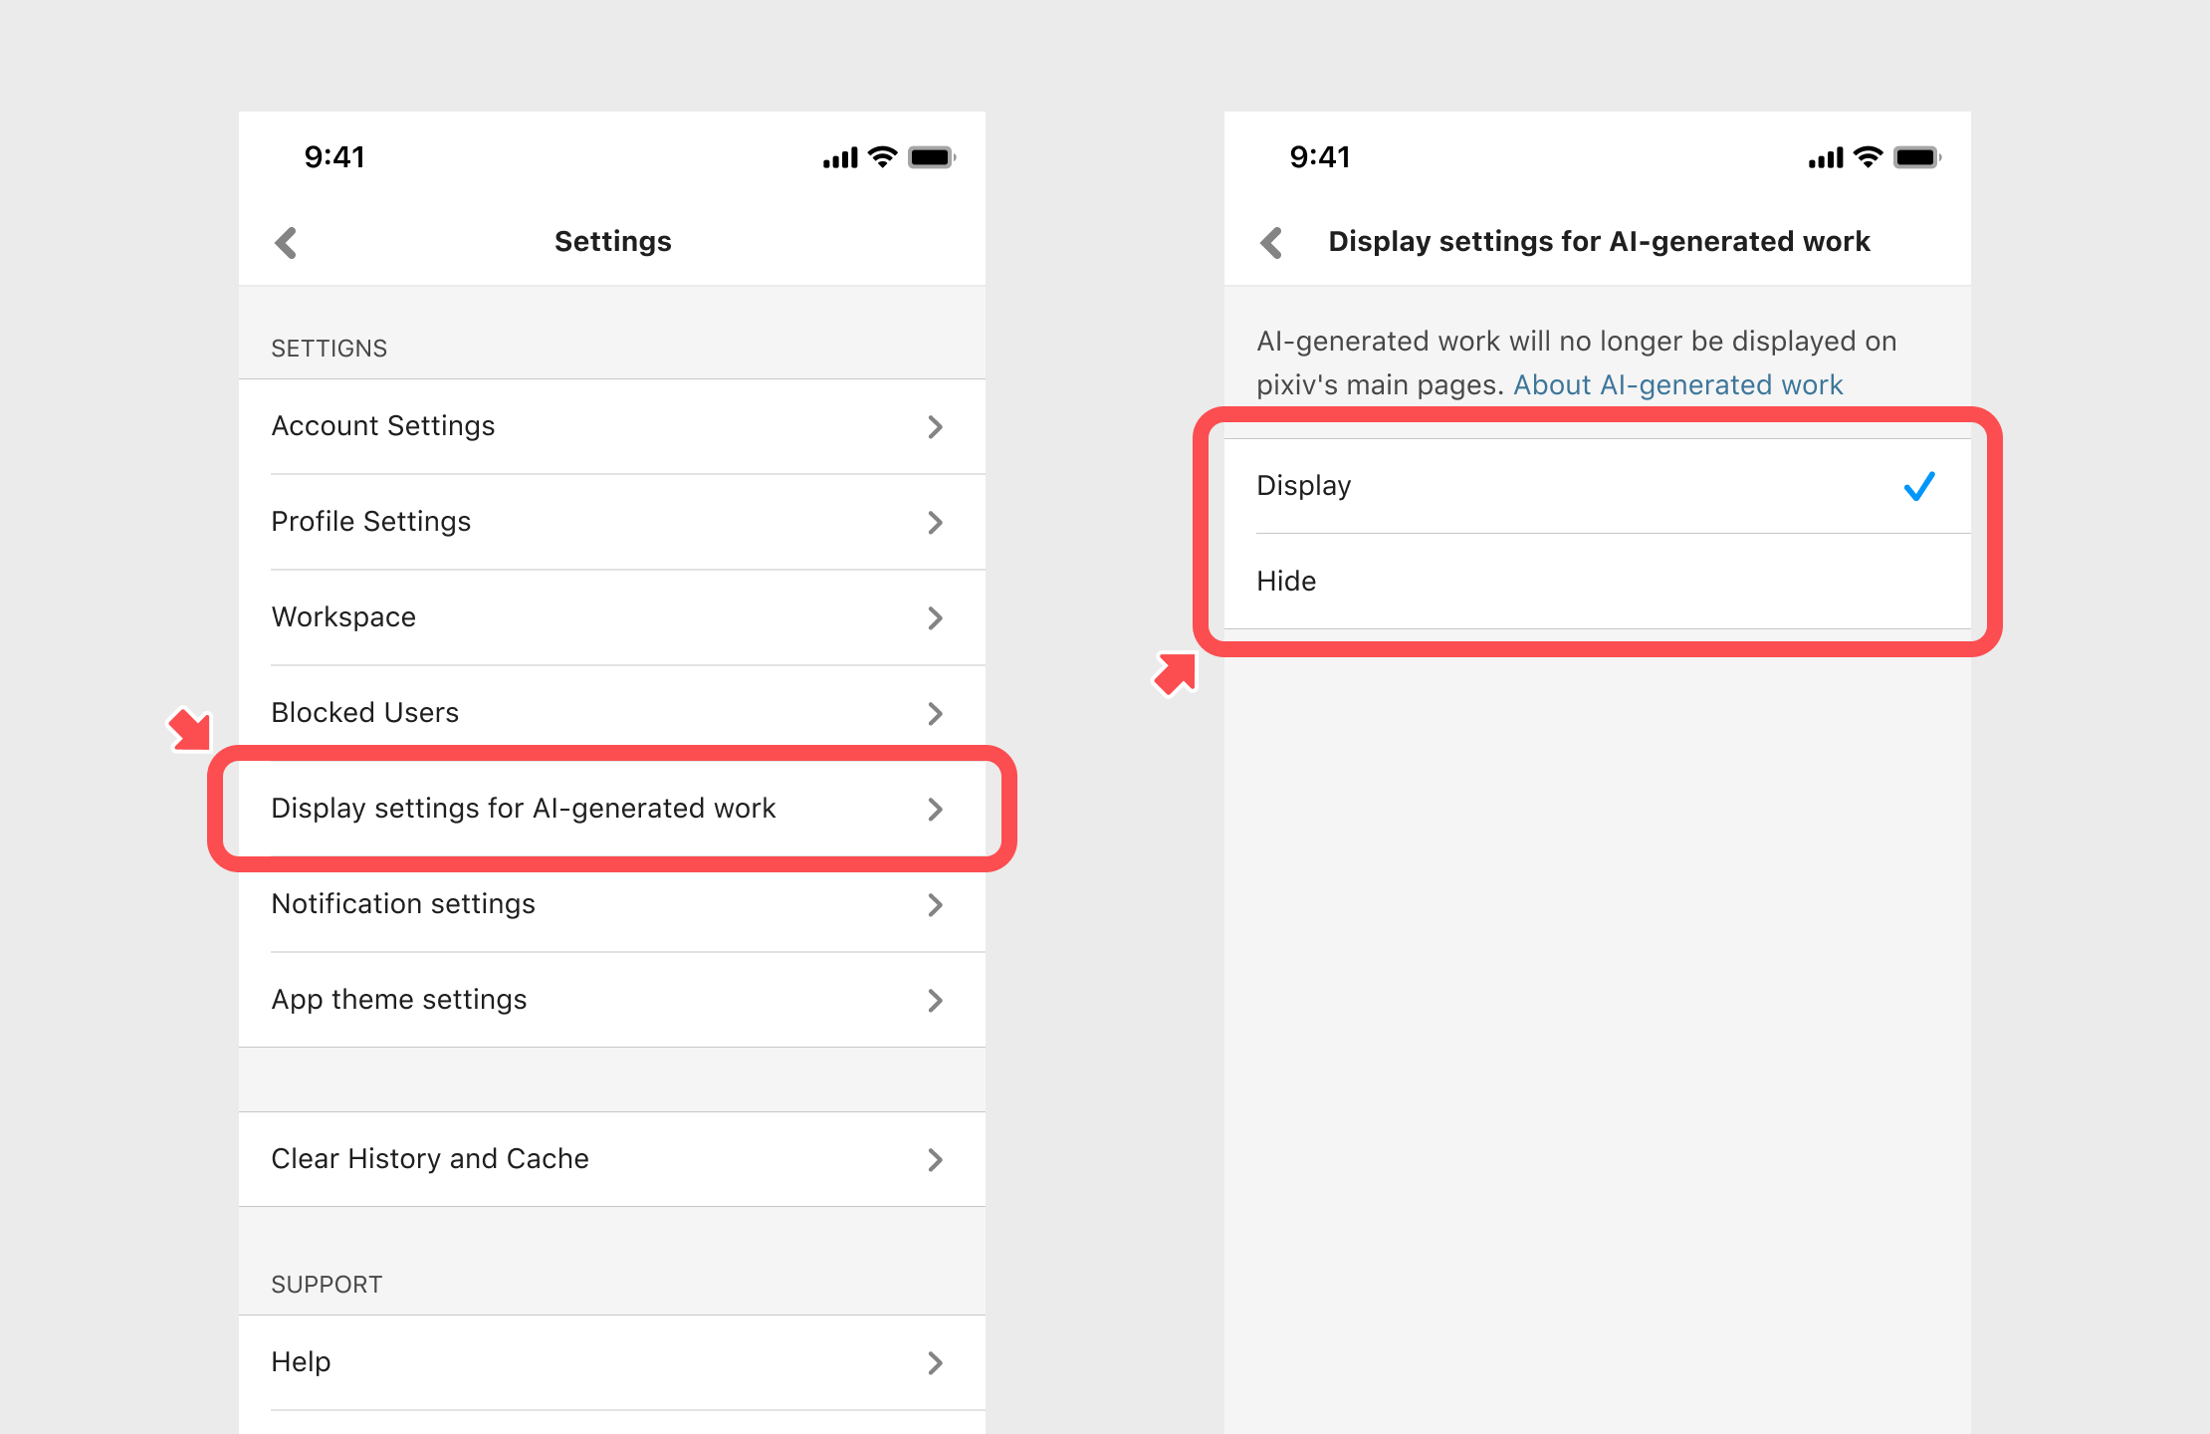The height and width of the screenshot is (1434, 2210).
Task: Open App theme settings
Action: click(612, 1000)
